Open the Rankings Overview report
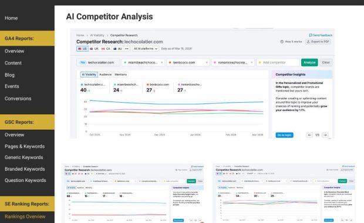Viewport: 364px width, 223px height. tap(25, 217)
